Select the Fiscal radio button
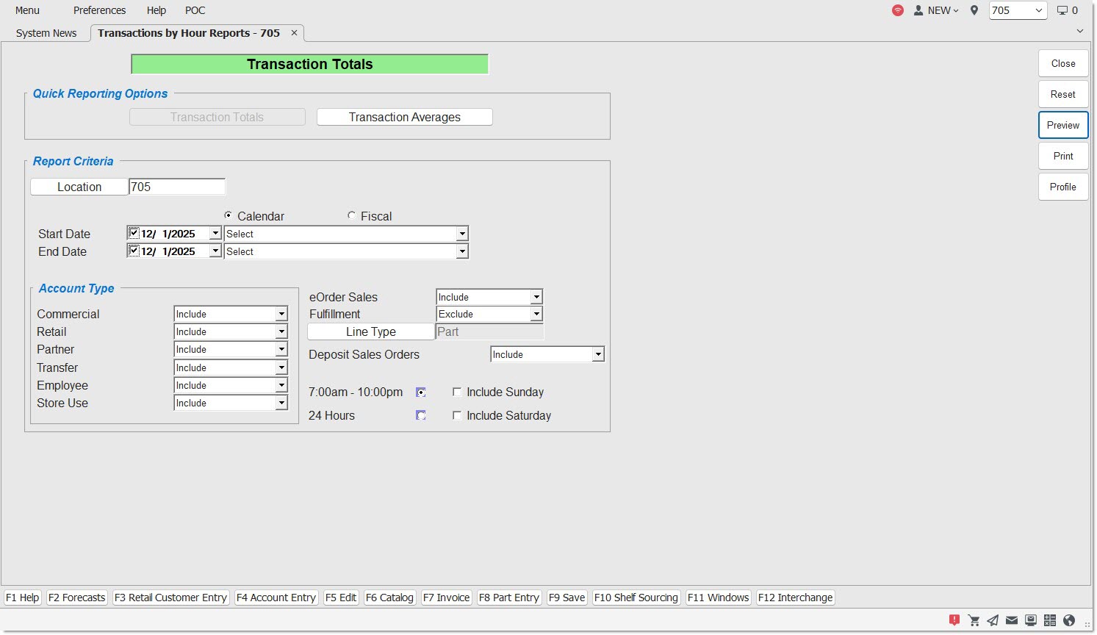Viewport: 1097px width, 635px height. (352, 216)
